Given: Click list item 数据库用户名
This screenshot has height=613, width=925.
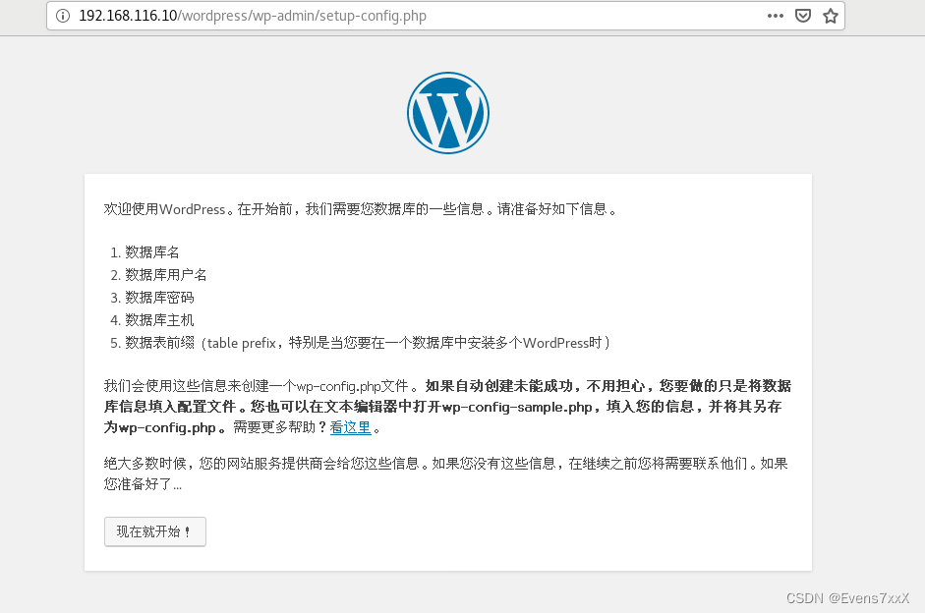Looking at the screenshot, I should coord(166,275).
